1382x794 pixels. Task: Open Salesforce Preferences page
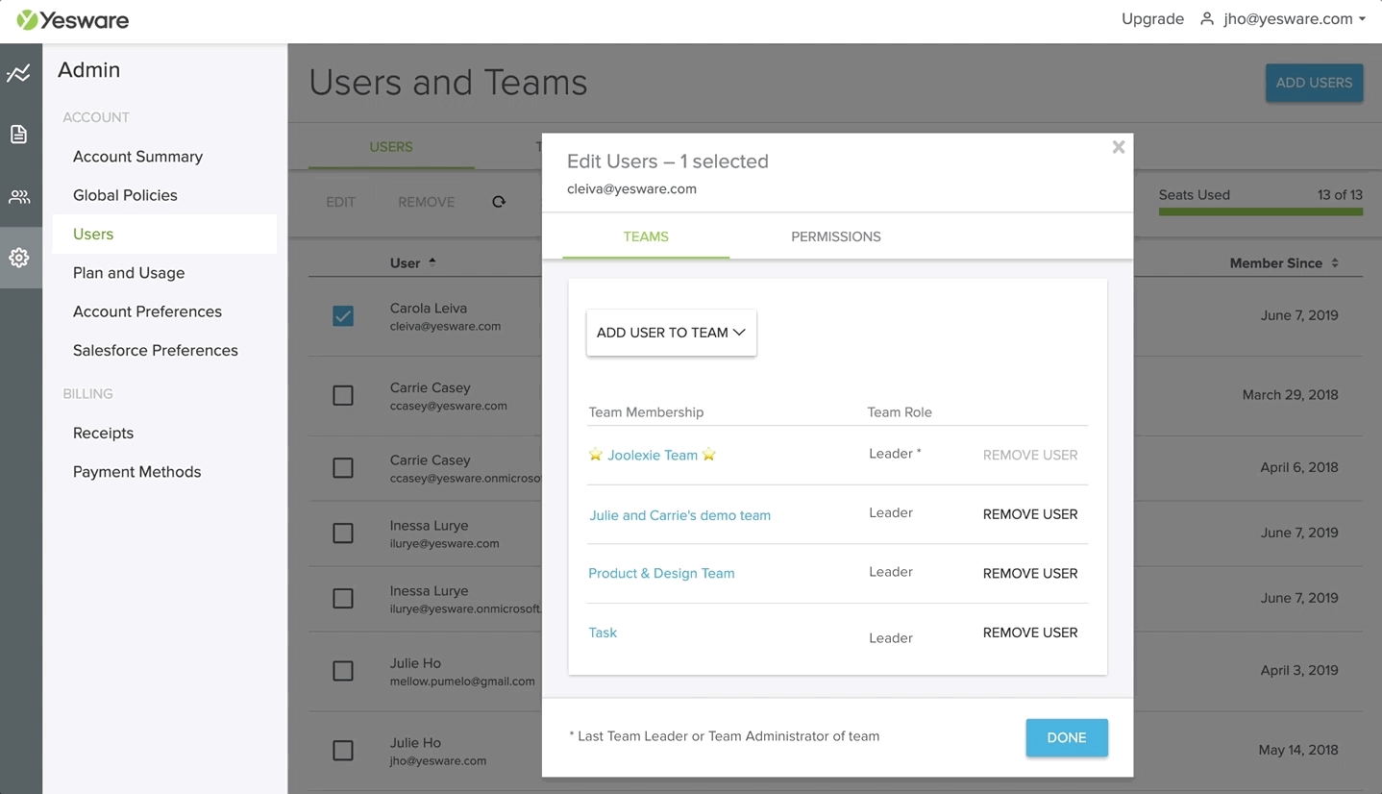[156, 351]
